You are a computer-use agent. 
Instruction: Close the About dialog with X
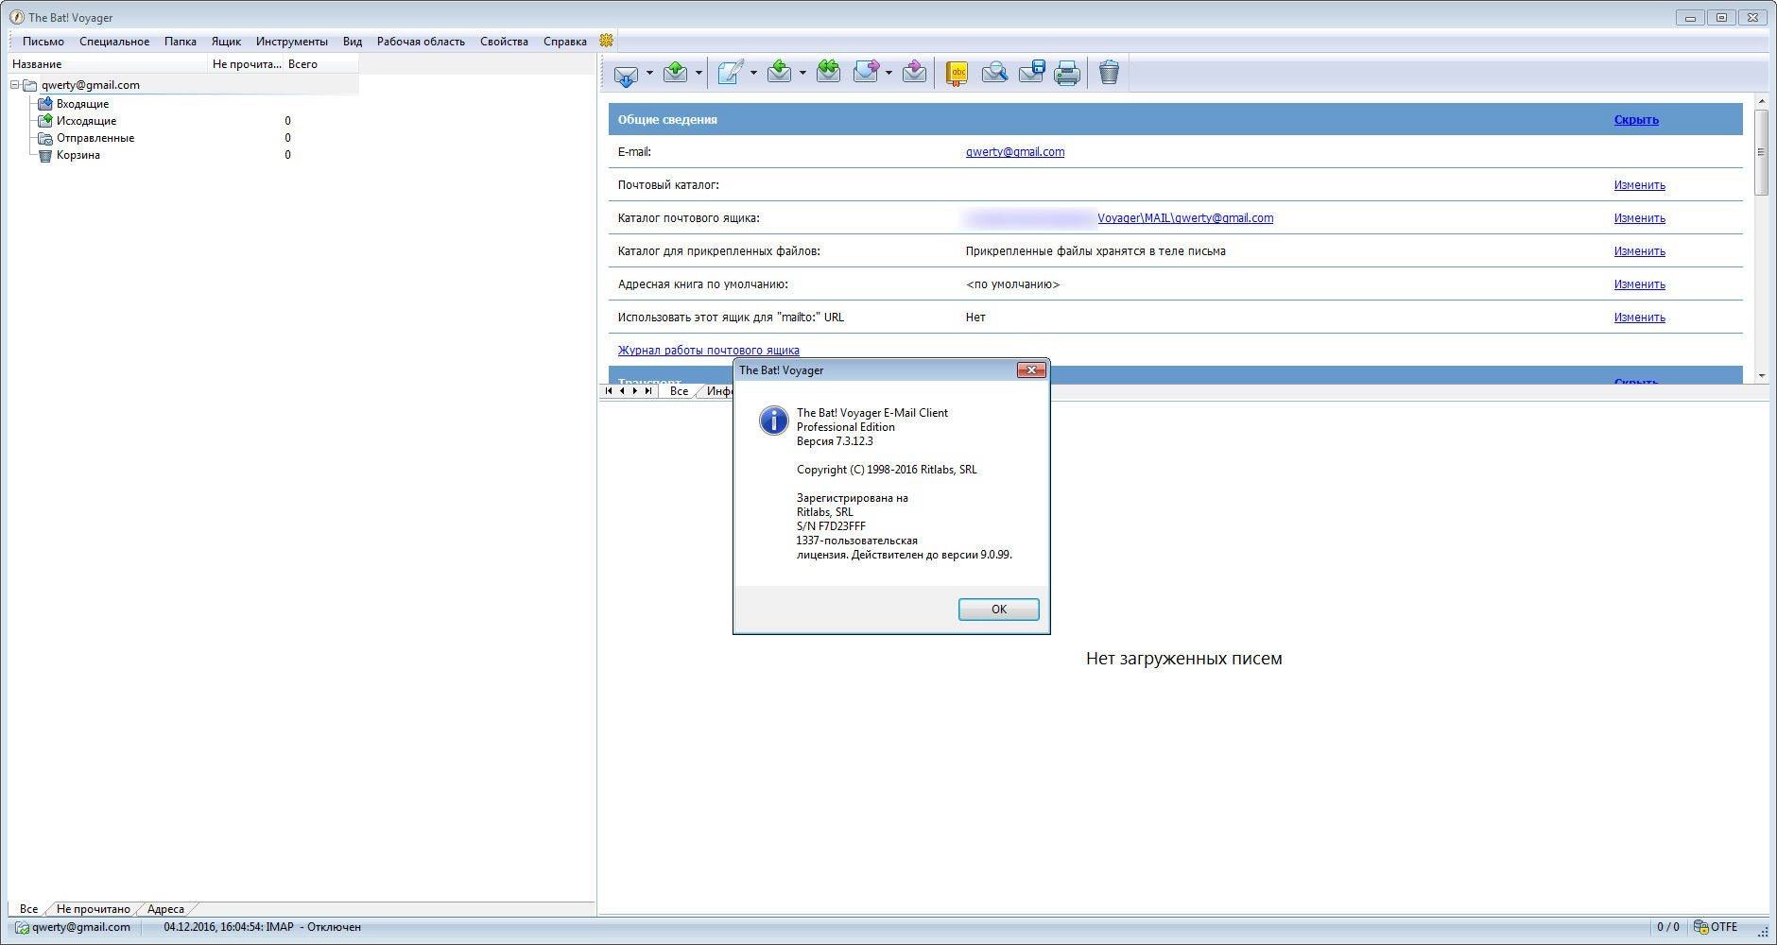(1031, 369)
